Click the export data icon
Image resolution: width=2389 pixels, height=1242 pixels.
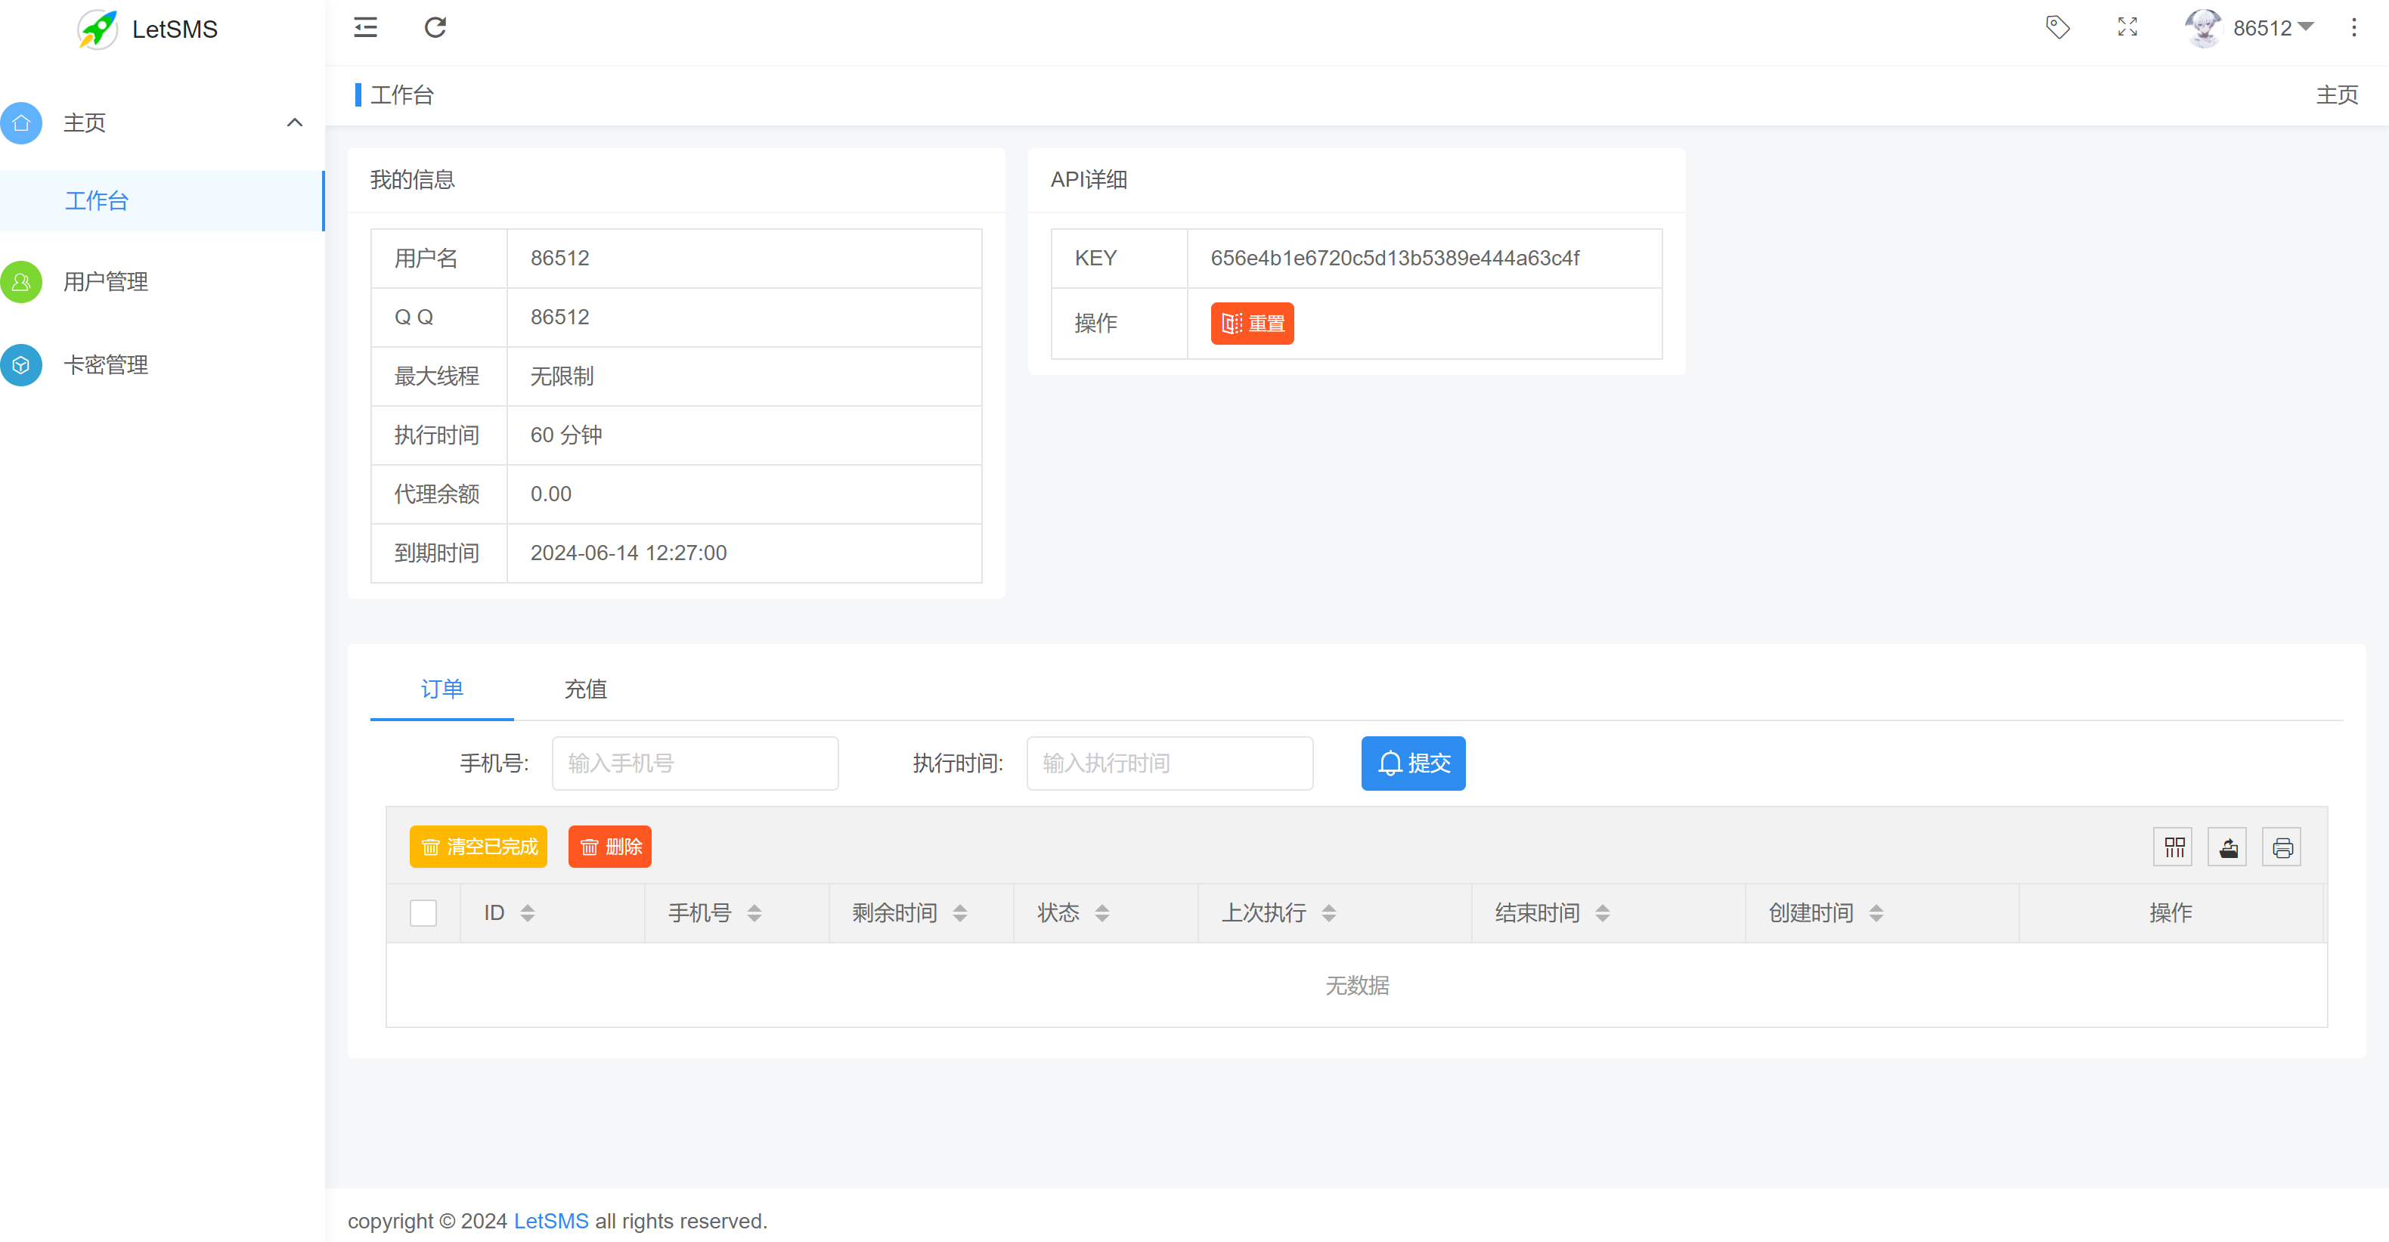click(2228, 846)
